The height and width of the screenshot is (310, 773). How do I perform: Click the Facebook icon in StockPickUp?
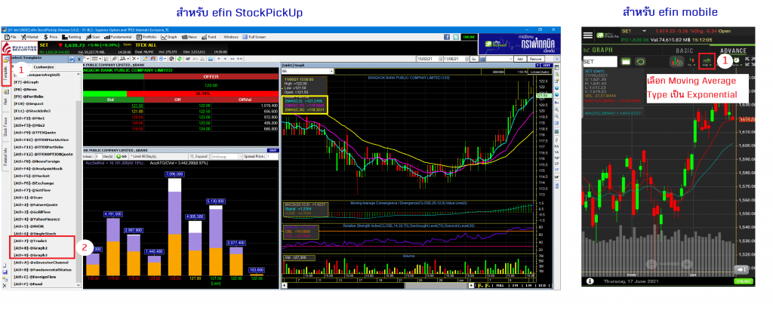click(x=447, y=37)
